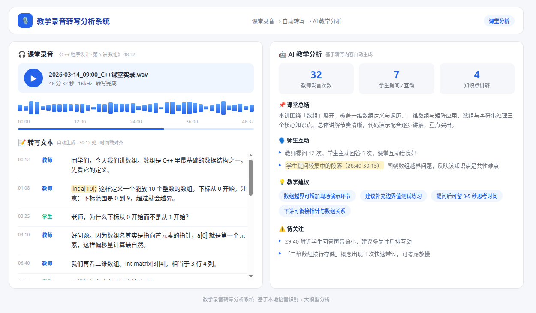
Task: Click the 00:12 transcript timestamp
Action: [x=24, y=160]
